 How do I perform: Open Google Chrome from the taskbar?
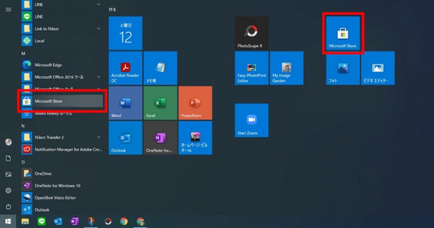[124, 221]
